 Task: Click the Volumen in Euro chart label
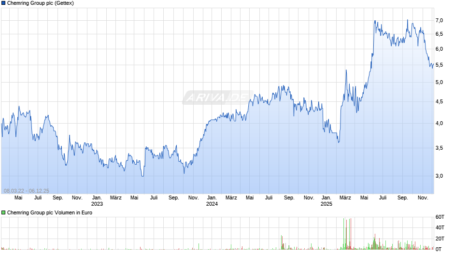point(50,212)
